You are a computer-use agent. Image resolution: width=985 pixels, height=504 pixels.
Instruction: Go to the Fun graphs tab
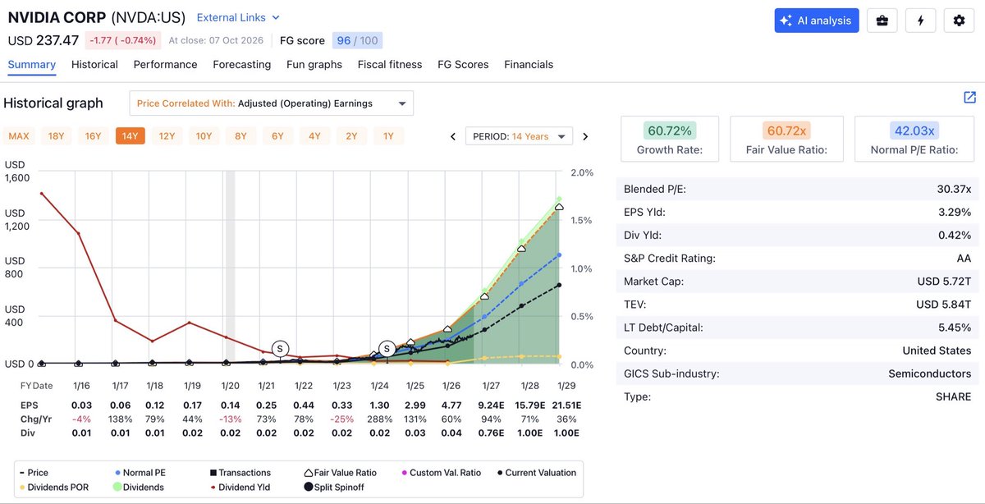(x=314, y=65)
